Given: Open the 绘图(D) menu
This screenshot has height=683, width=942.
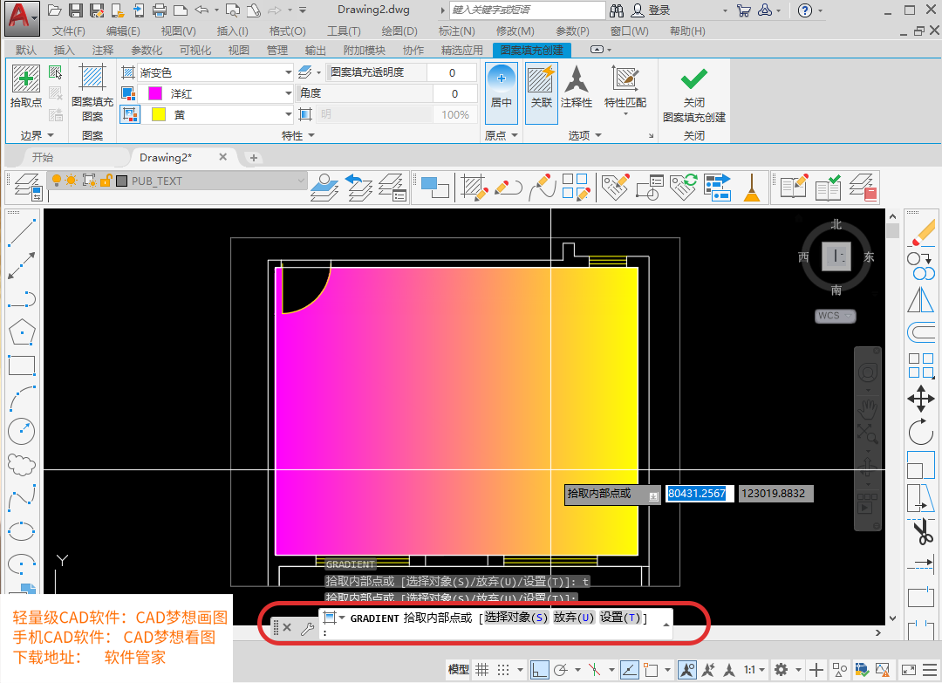Looking at the screenshot, I should 399,31.
